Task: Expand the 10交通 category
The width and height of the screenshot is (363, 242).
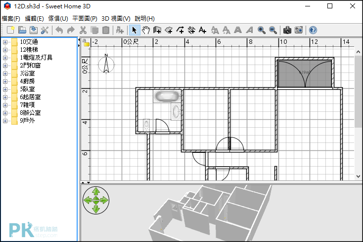Action: (x=5, y=42)
